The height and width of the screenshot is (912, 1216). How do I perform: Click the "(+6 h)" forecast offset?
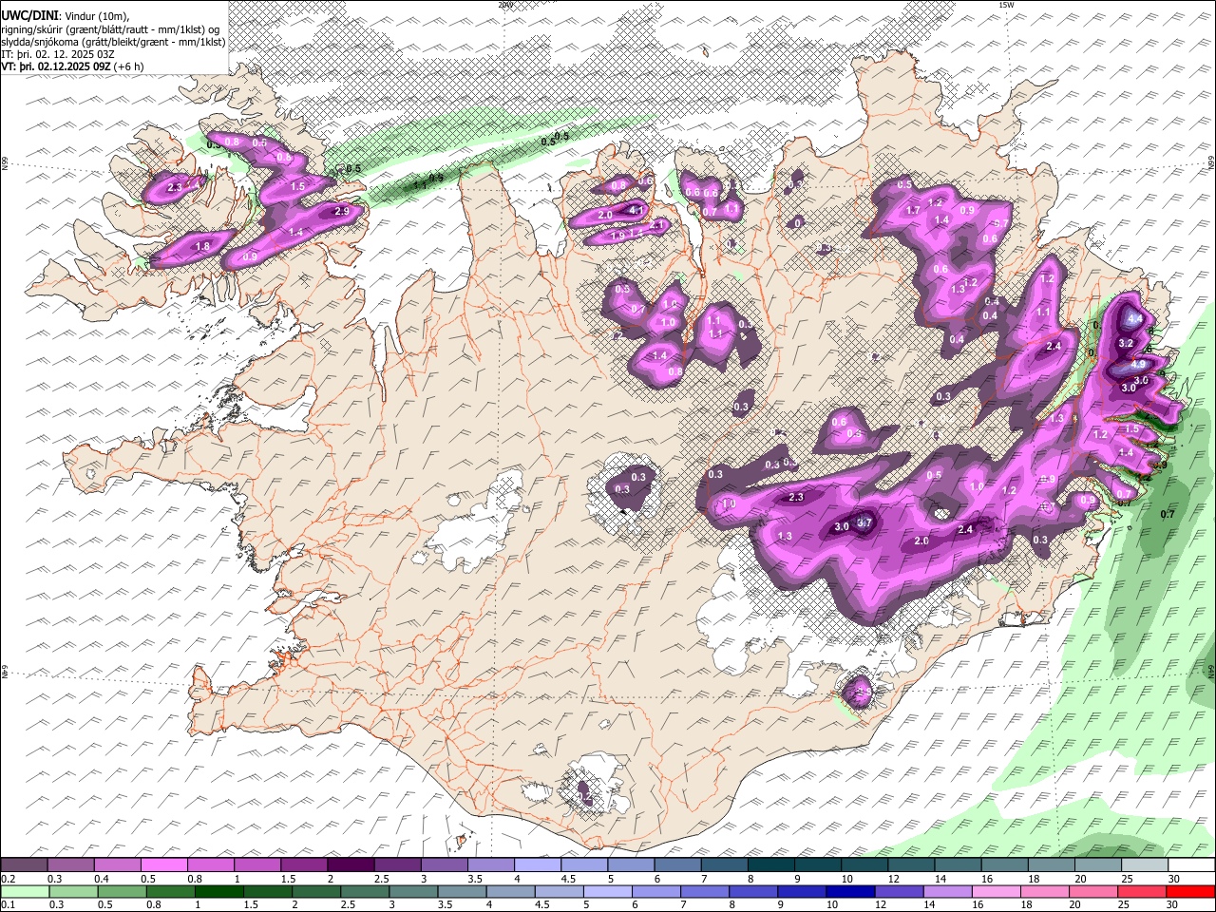pos(127,66)
